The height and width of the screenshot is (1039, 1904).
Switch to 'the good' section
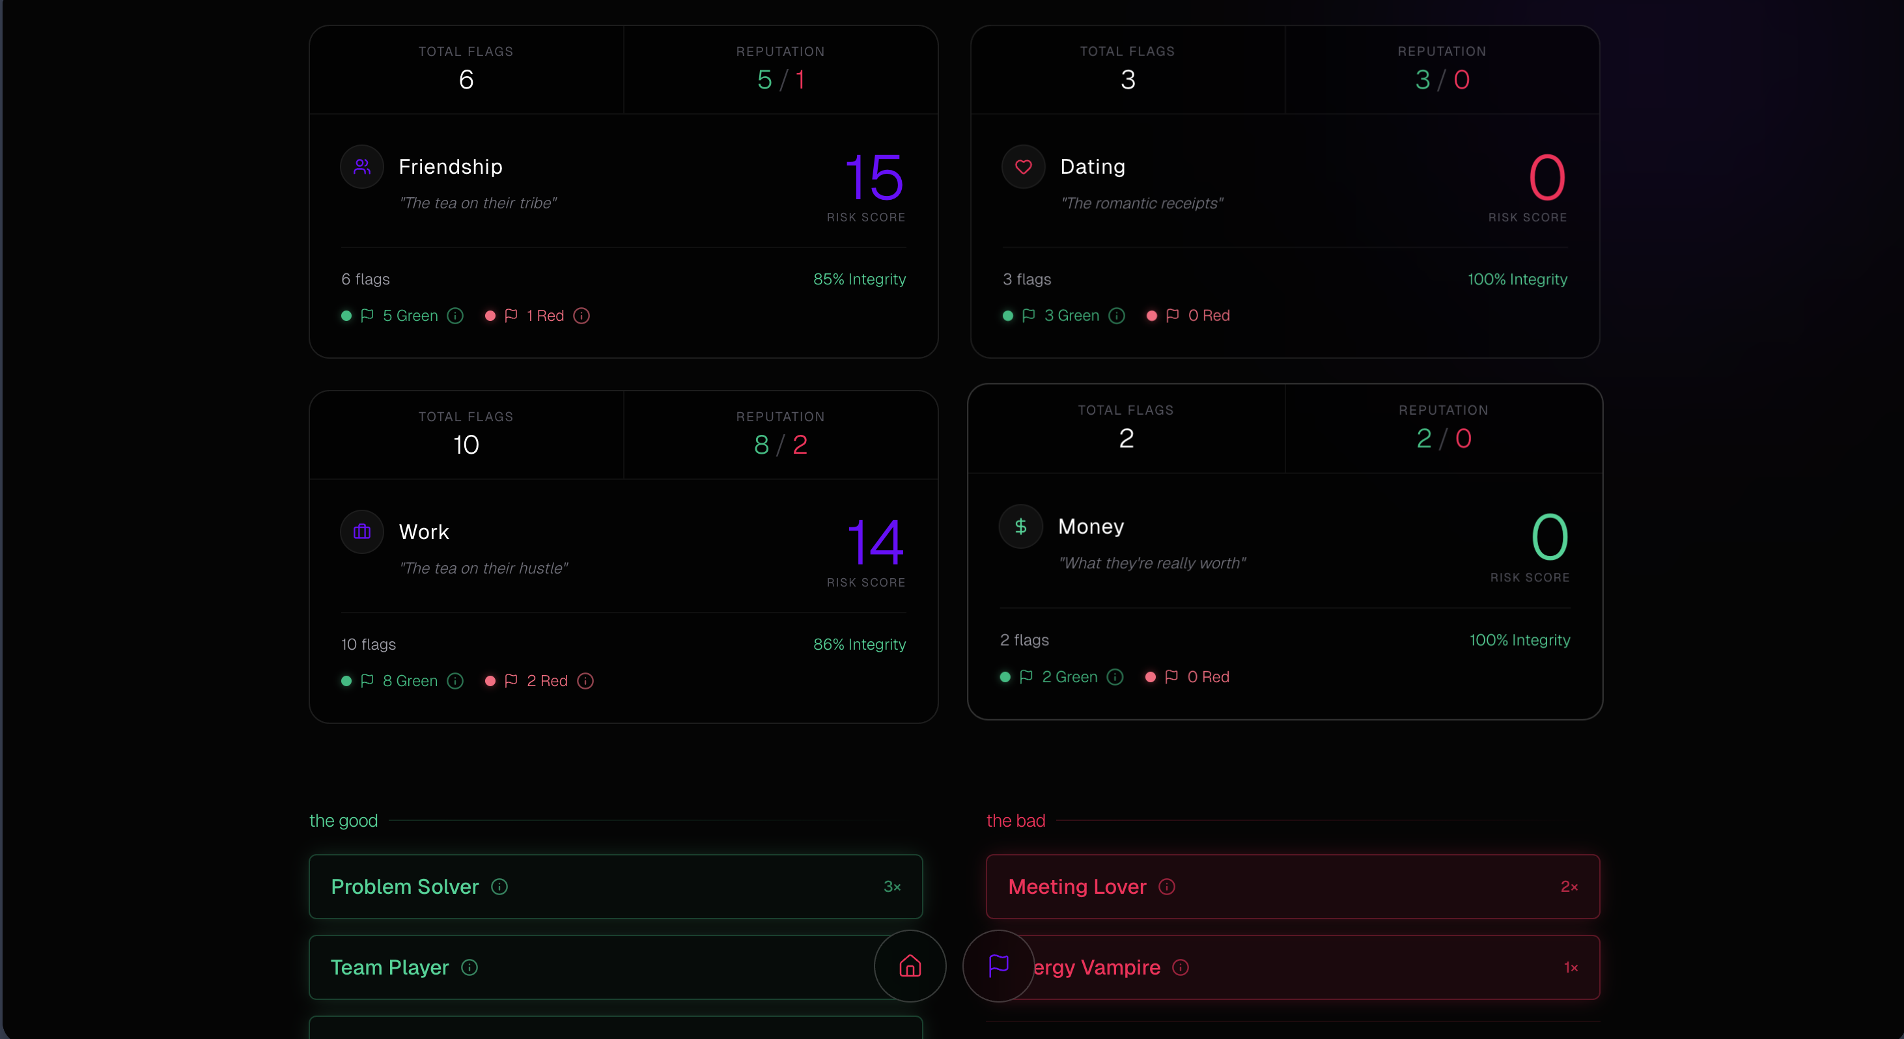pos(343,820)
